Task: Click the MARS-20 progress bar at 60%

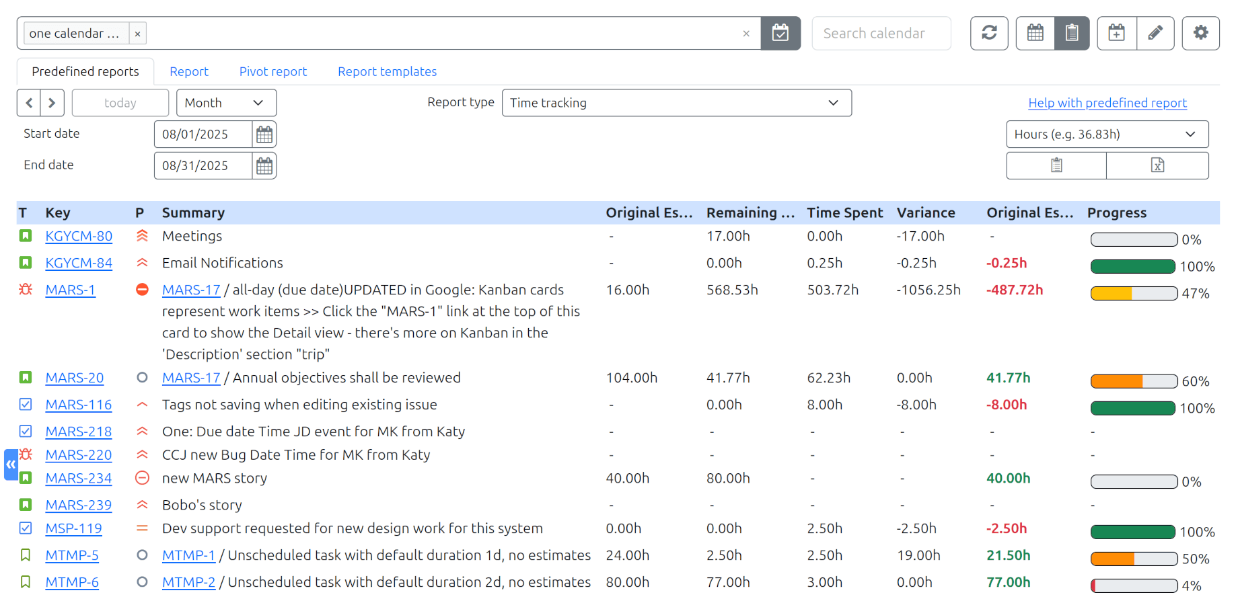Action: (1134, 381)
